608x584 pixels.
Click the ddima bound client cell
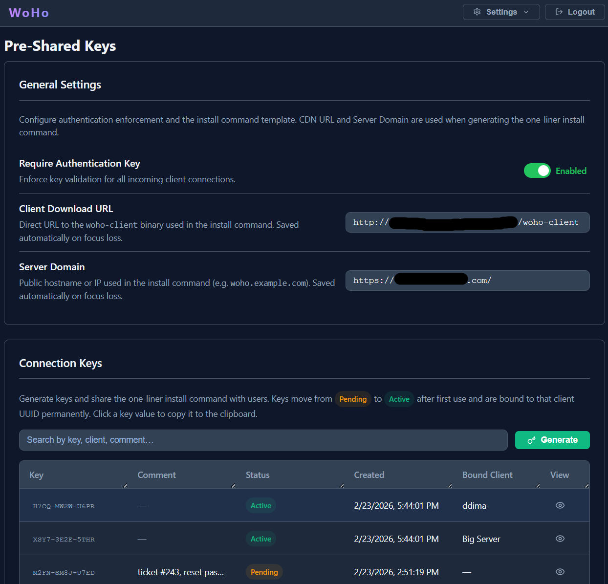tap(474, 506)
